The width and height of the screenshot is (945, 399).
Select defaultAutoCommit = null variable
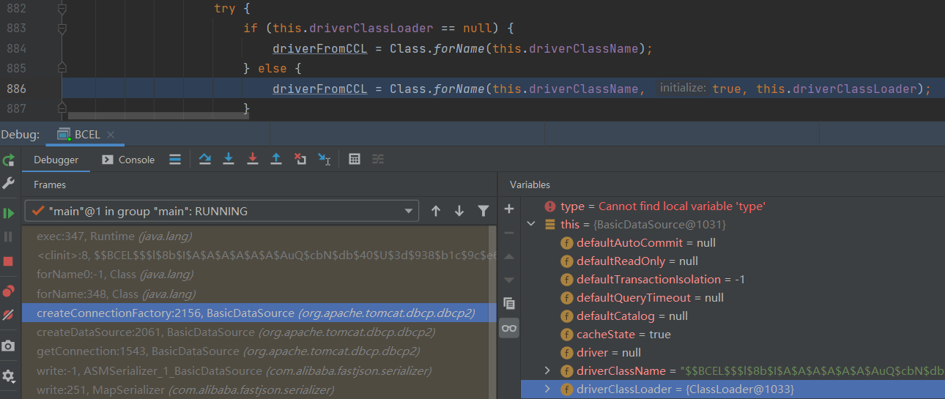tap(733, 242)
